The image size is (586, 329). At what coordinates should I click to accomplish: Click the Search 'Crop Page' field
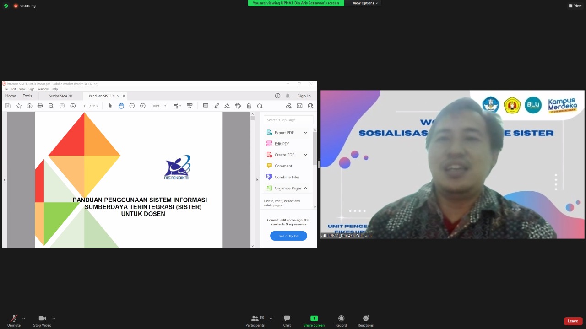point(288,120)
